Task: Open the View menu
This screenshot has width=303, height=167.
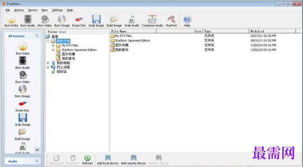Action: (x=44, y=10)
